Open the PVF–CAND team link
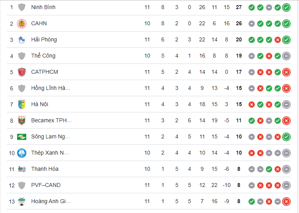 (46, 185)
